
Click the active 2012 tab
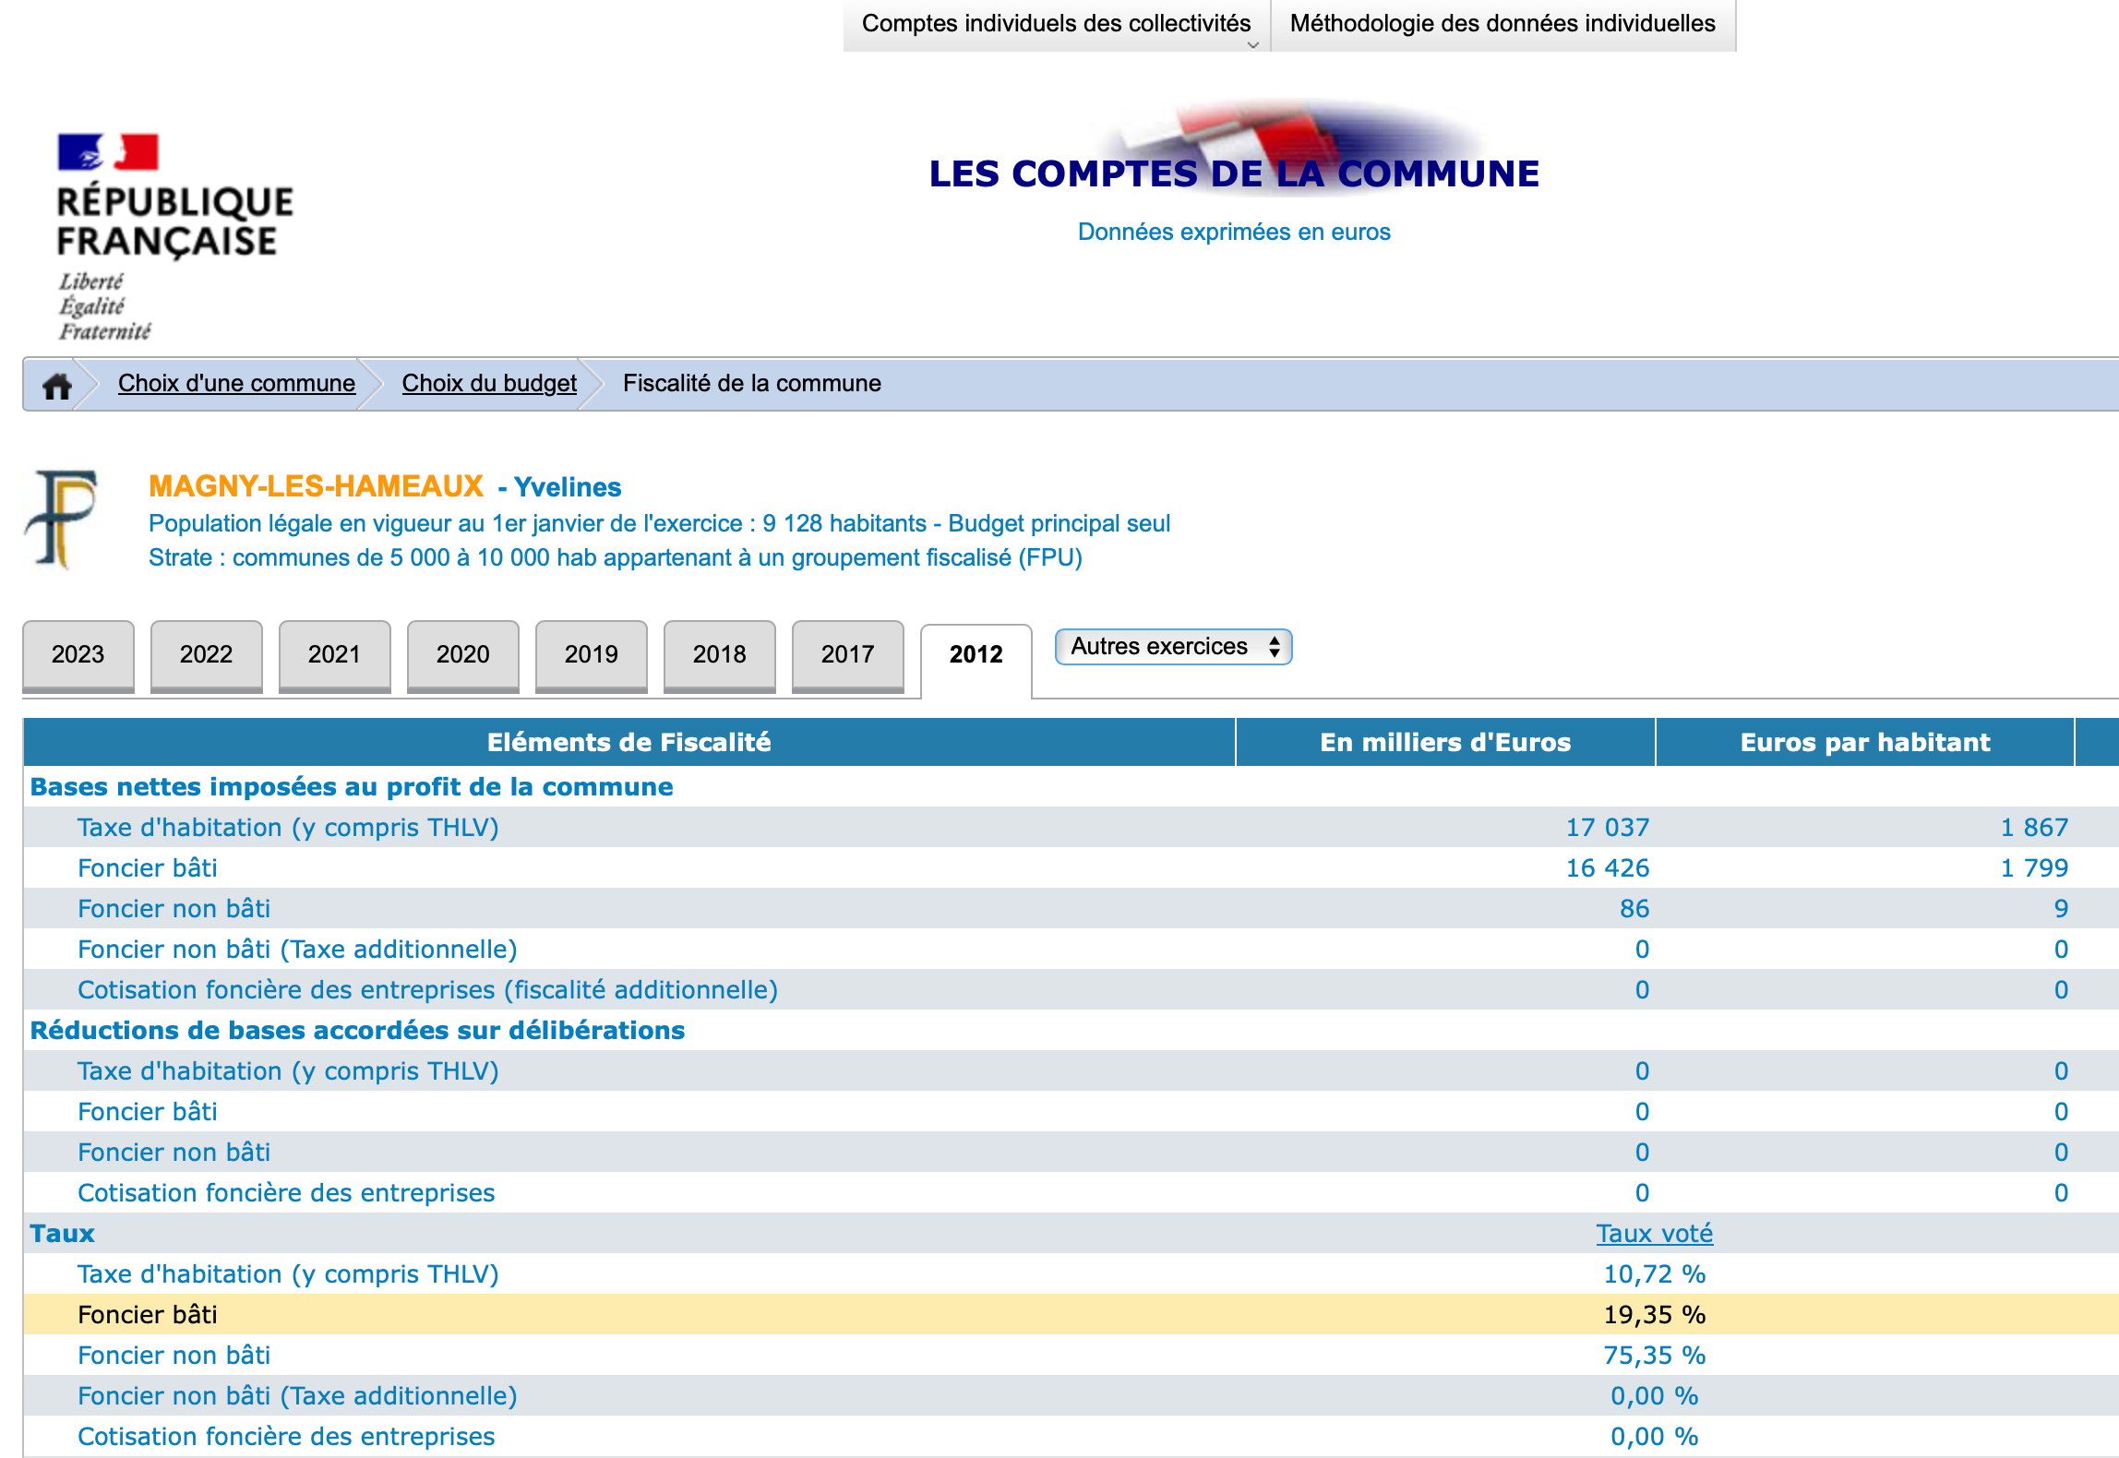(976, 655)
